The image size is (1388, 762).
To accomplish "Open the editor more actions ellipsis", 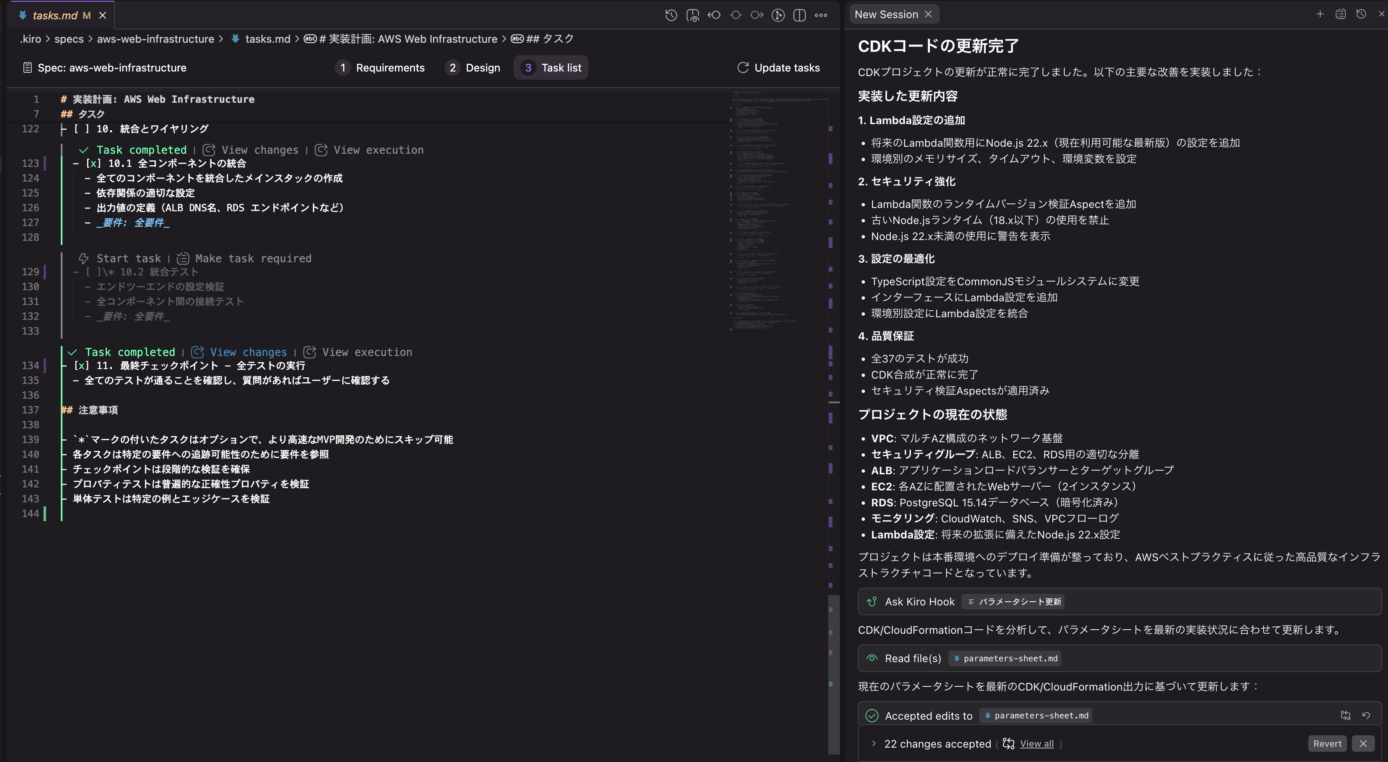I will coord(821,15).
